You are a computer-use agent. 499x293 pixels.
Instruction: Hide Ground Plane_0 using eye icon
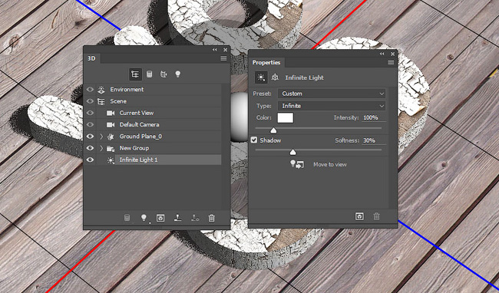(90, 137)
